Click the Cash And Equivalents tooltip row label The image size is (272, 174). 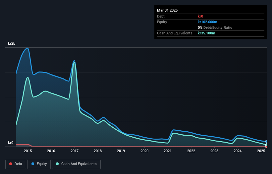[x=175, y=33]
